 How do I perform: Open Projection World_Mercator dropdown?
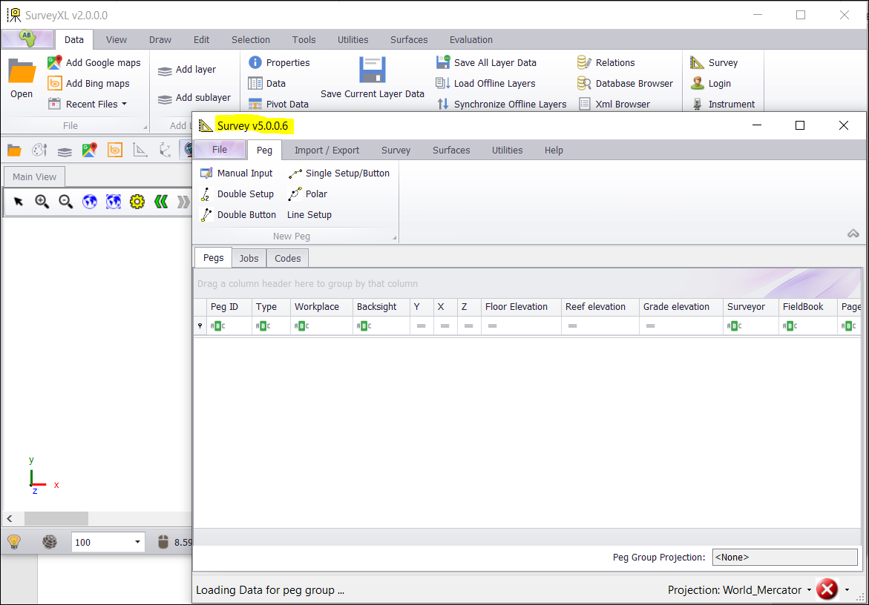tap(809, 591)
